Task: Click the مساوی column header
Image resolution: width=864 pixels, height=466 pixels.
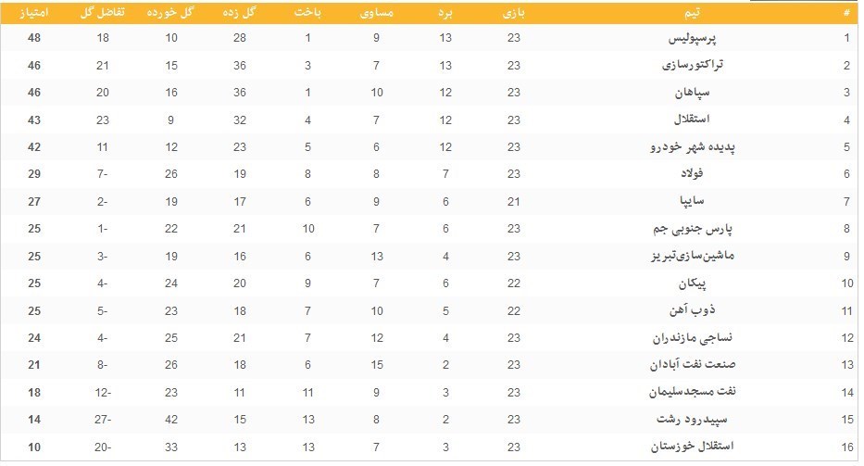Action: tap(377, 12)
